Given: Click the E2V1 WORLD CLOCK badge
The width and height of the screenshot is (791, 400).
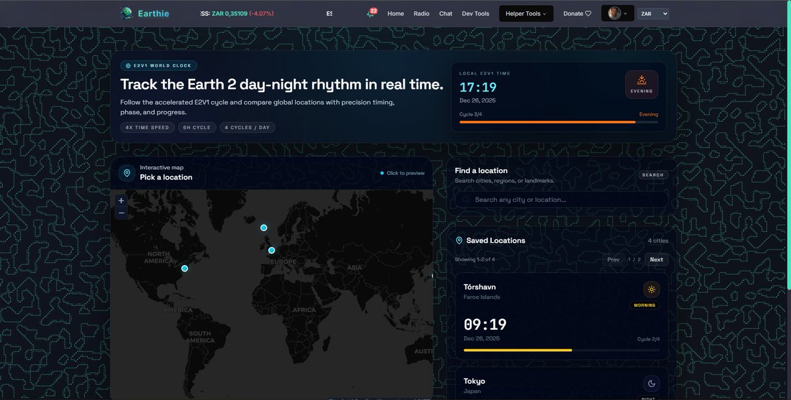Looking at the screenshot, I should coord(158,66).
